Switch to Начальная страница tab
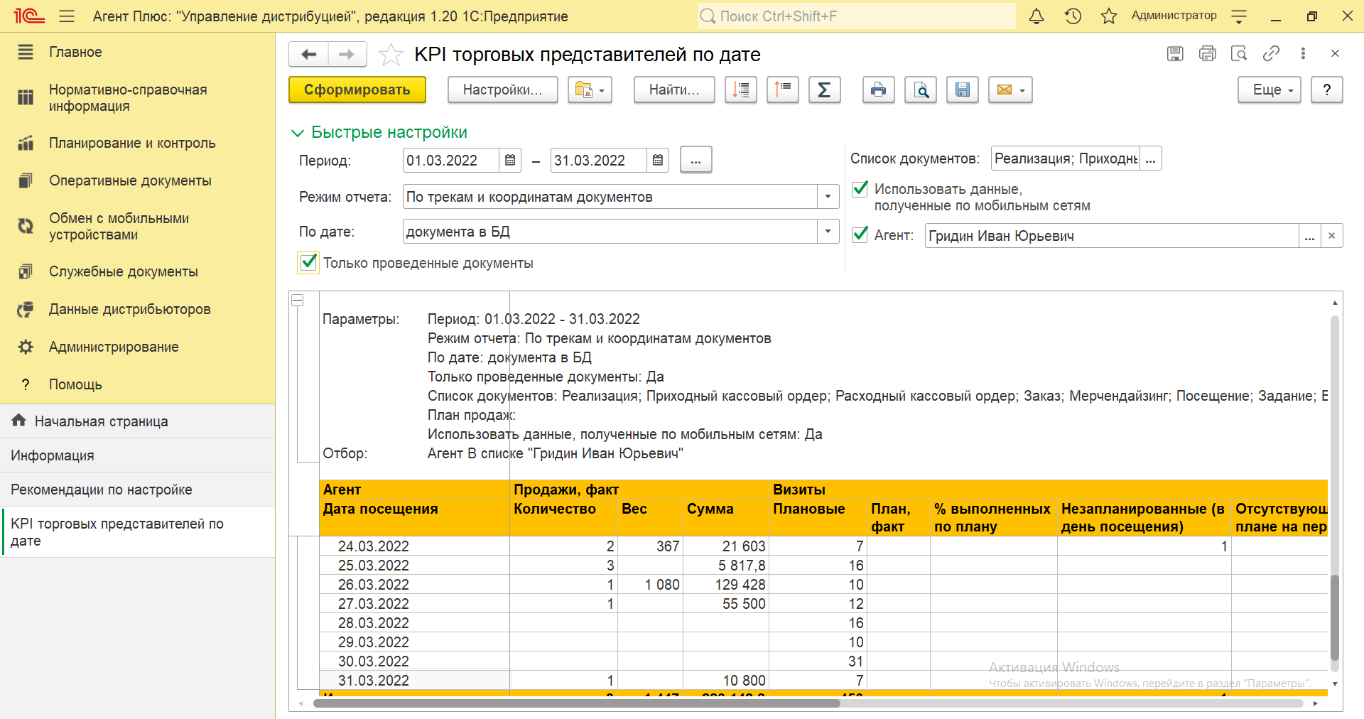 point(137,421)
